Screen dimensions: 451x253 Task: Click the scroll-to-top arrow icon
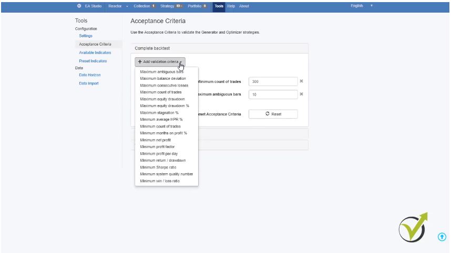tap(442, 237)
